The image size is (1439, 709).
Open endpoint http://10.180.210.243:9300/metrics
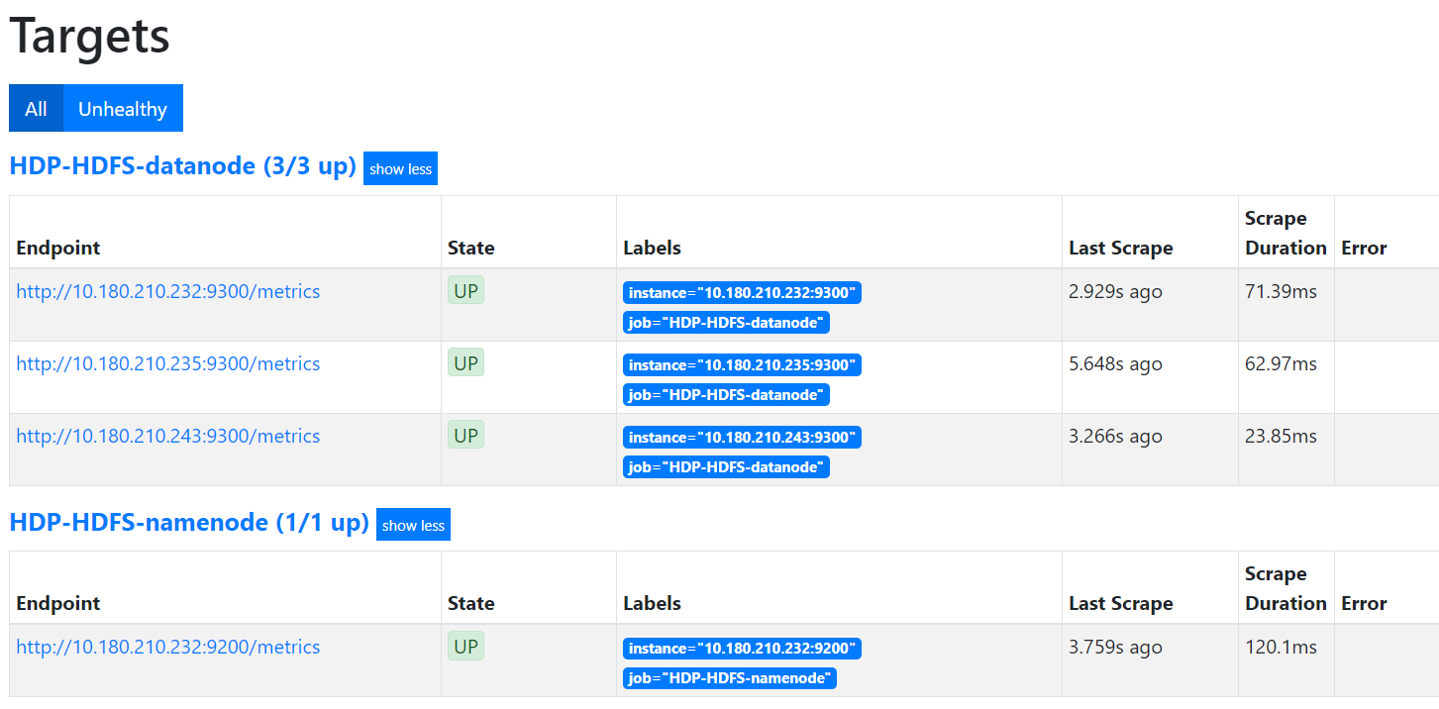point(167,436)
